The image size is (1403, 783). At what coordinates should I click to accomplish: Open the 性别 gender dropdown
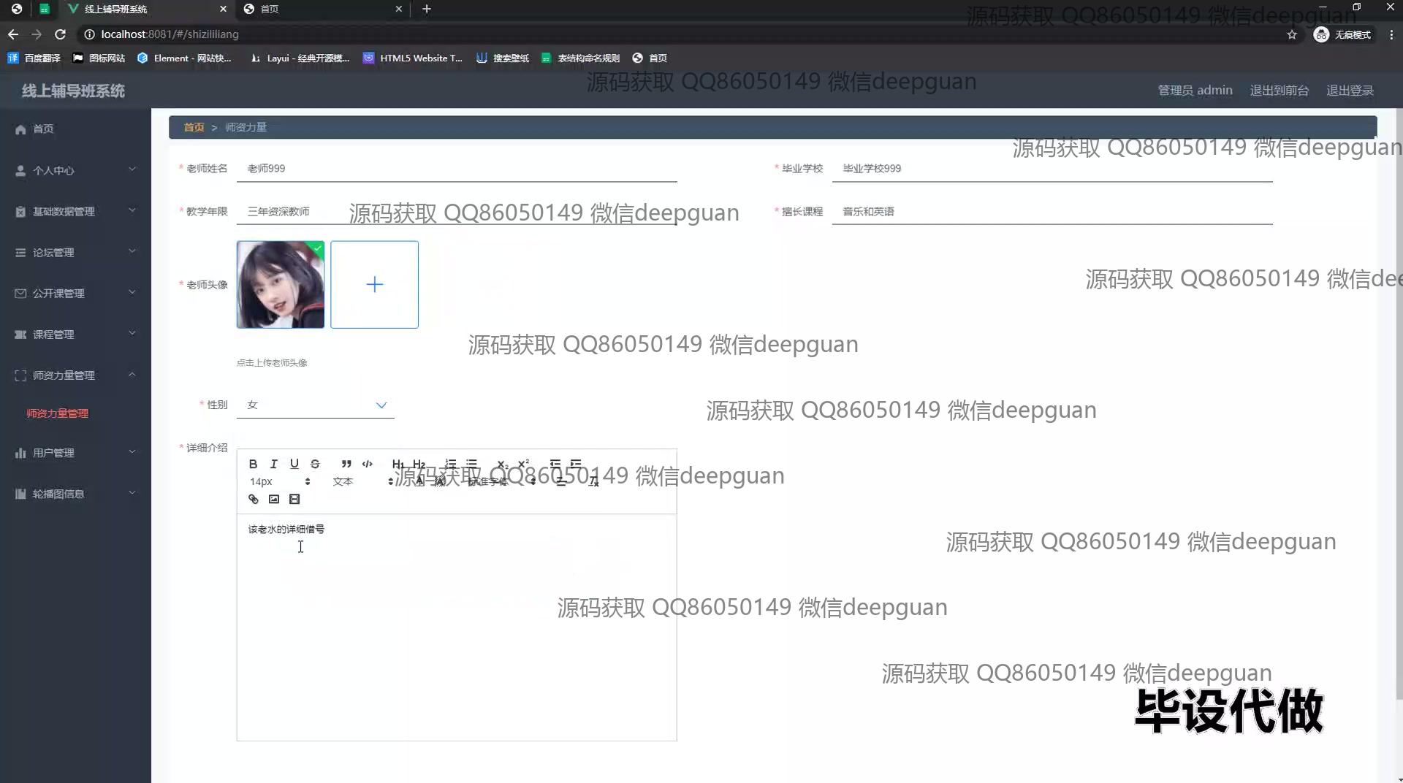315,405
